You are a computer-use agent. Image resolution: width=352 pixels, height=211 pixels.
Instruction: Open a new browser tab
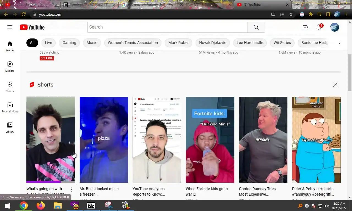point(298,5)
